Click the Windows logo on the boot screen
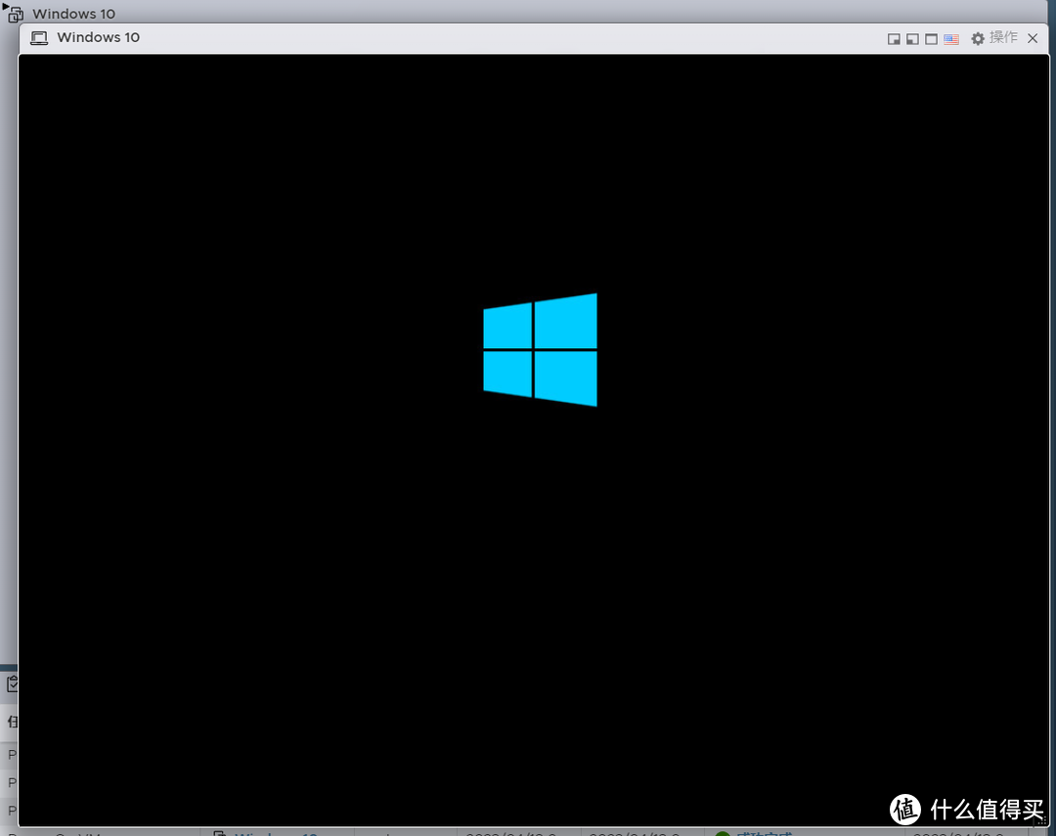Screen dimensions: 1056x836 click(x=540, y=350)
